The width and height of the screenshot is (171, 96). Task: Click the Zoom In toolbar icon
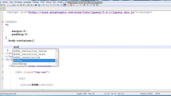[x=44, y=5]
